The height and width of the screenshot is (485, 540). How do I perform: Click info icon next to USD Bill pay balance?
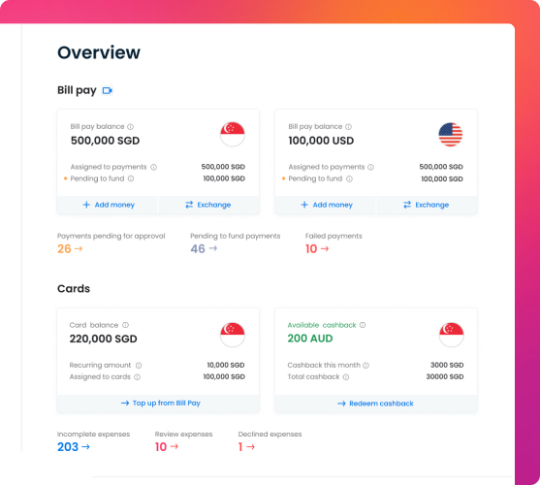(348, 127)
